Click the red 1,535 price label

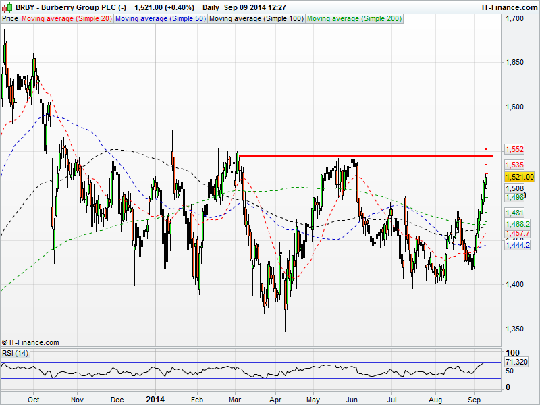[515, 165]
